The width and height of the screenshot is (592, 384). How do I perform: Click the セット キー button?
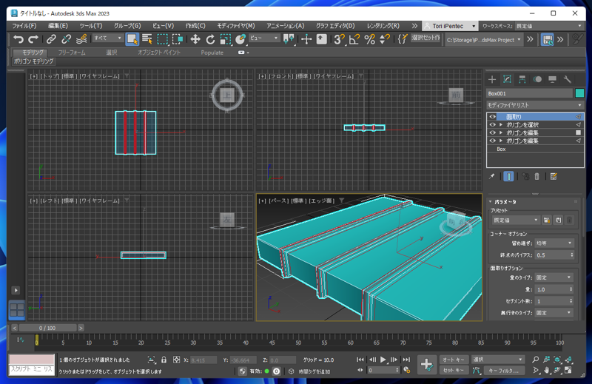[454, 371]
